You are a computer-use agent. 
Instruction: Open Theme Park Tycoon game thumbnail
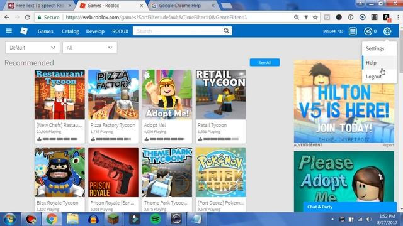(x=167, y=172)
